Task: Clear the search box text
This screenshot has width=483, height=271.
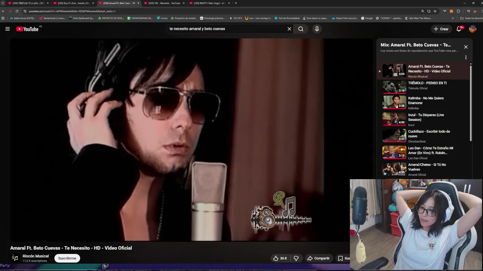Action: [x=289, y=29]
